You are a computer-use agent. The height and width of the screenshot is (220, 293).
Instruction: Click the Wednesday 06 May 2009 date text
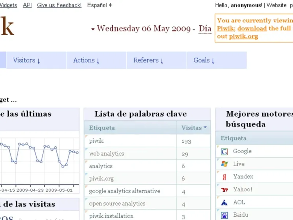144,29
